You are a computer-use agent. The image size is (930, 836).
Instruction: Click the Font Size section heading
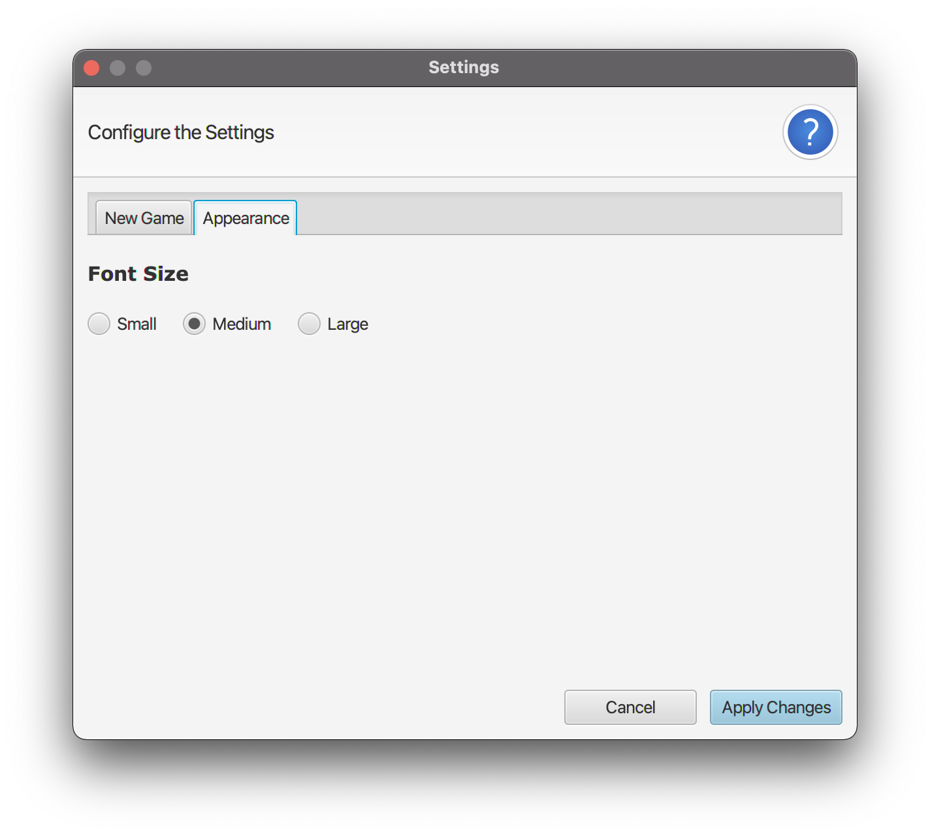tap(138, 274)
